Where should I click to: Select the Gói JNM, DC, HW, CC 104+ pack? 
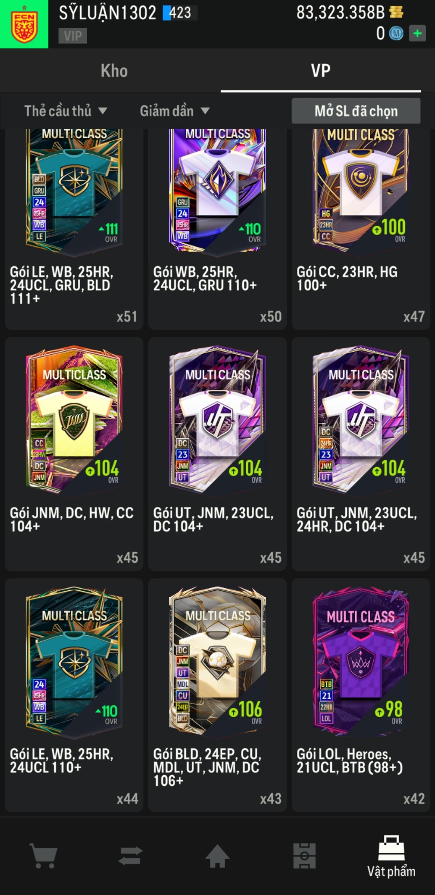tap(74, 454)
